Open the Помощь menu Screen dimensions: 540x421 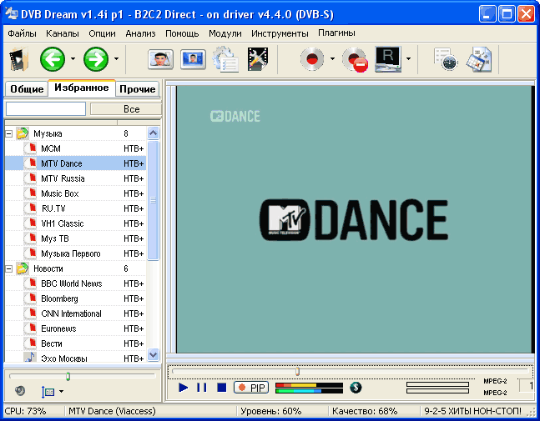tap(182, 33)
